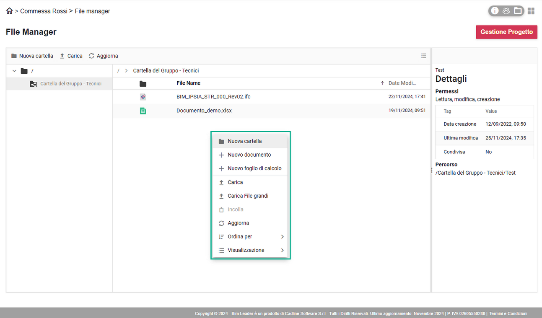
Task: Click the home icon in the breadcrumb
Action: pos(9,10)
